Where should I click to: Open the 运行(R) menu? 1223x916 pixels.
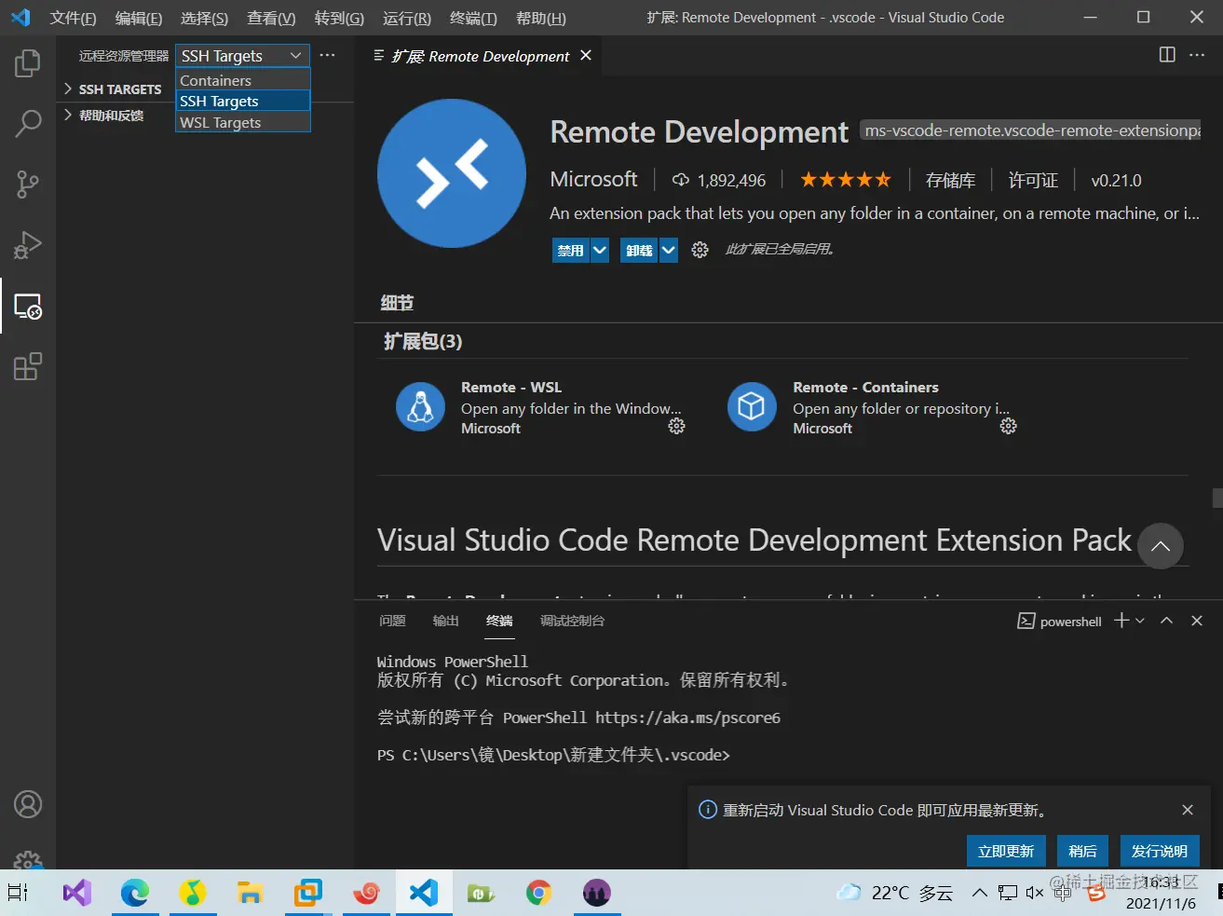[407, 18]
